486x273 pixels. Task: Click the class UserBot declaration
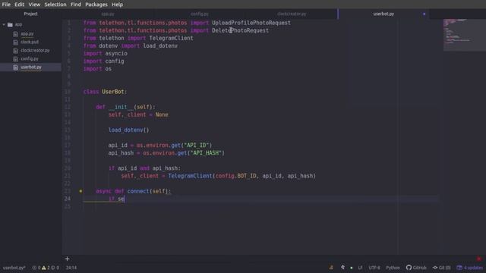(x=105, y=92)
